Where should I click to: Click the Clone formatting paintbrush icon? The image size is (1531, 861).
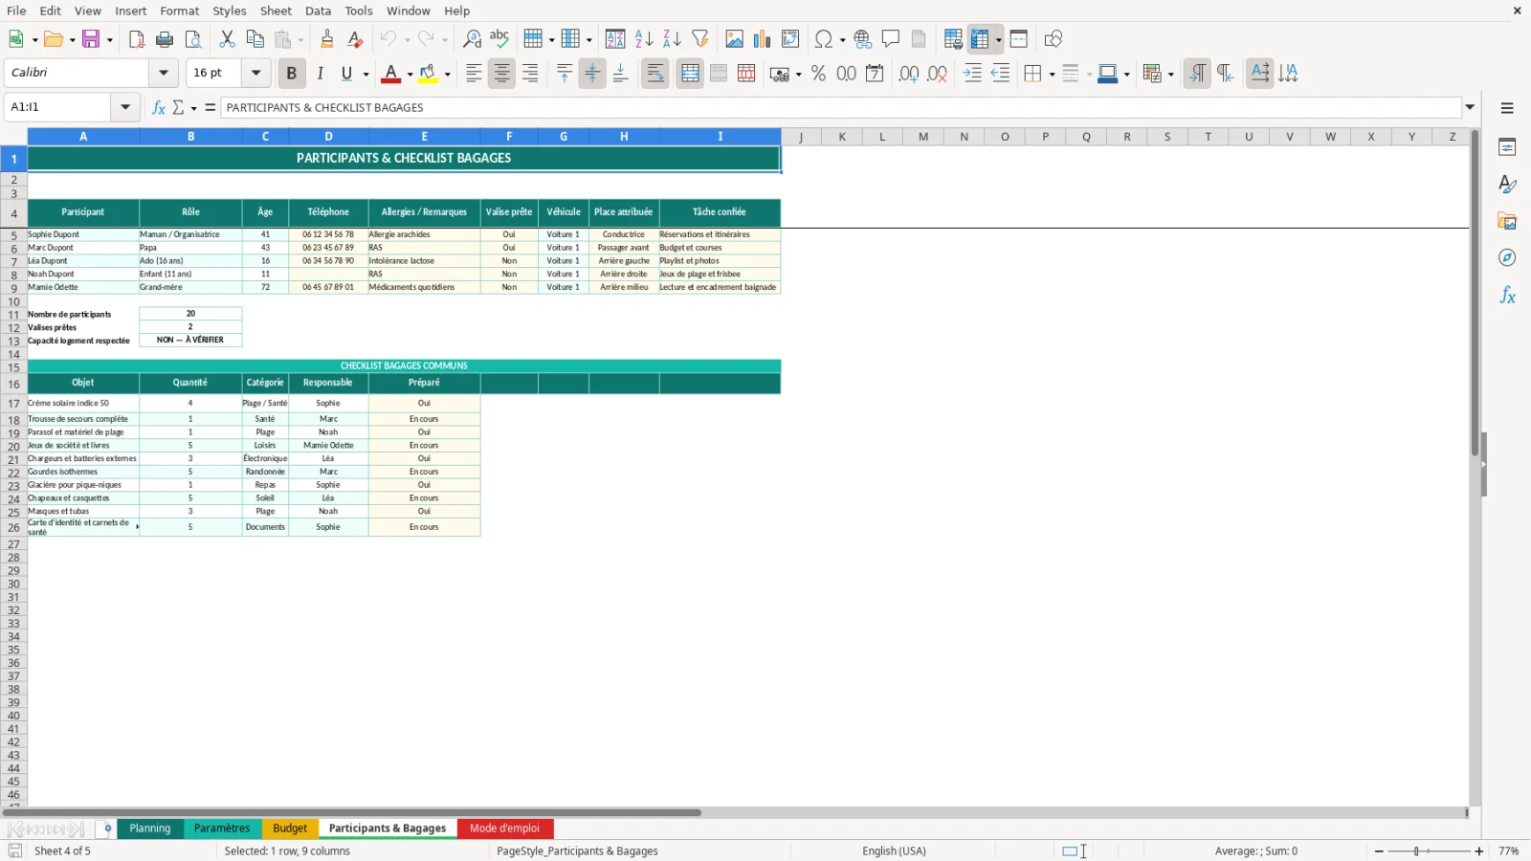(327, 39)
